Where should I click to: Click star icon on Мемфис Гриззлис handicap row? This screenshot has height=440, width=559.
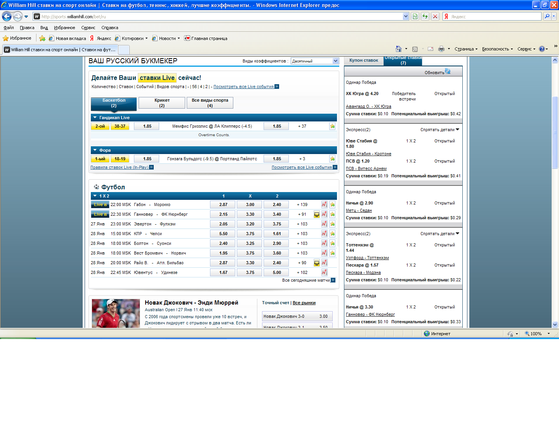[x=332, y=126]
